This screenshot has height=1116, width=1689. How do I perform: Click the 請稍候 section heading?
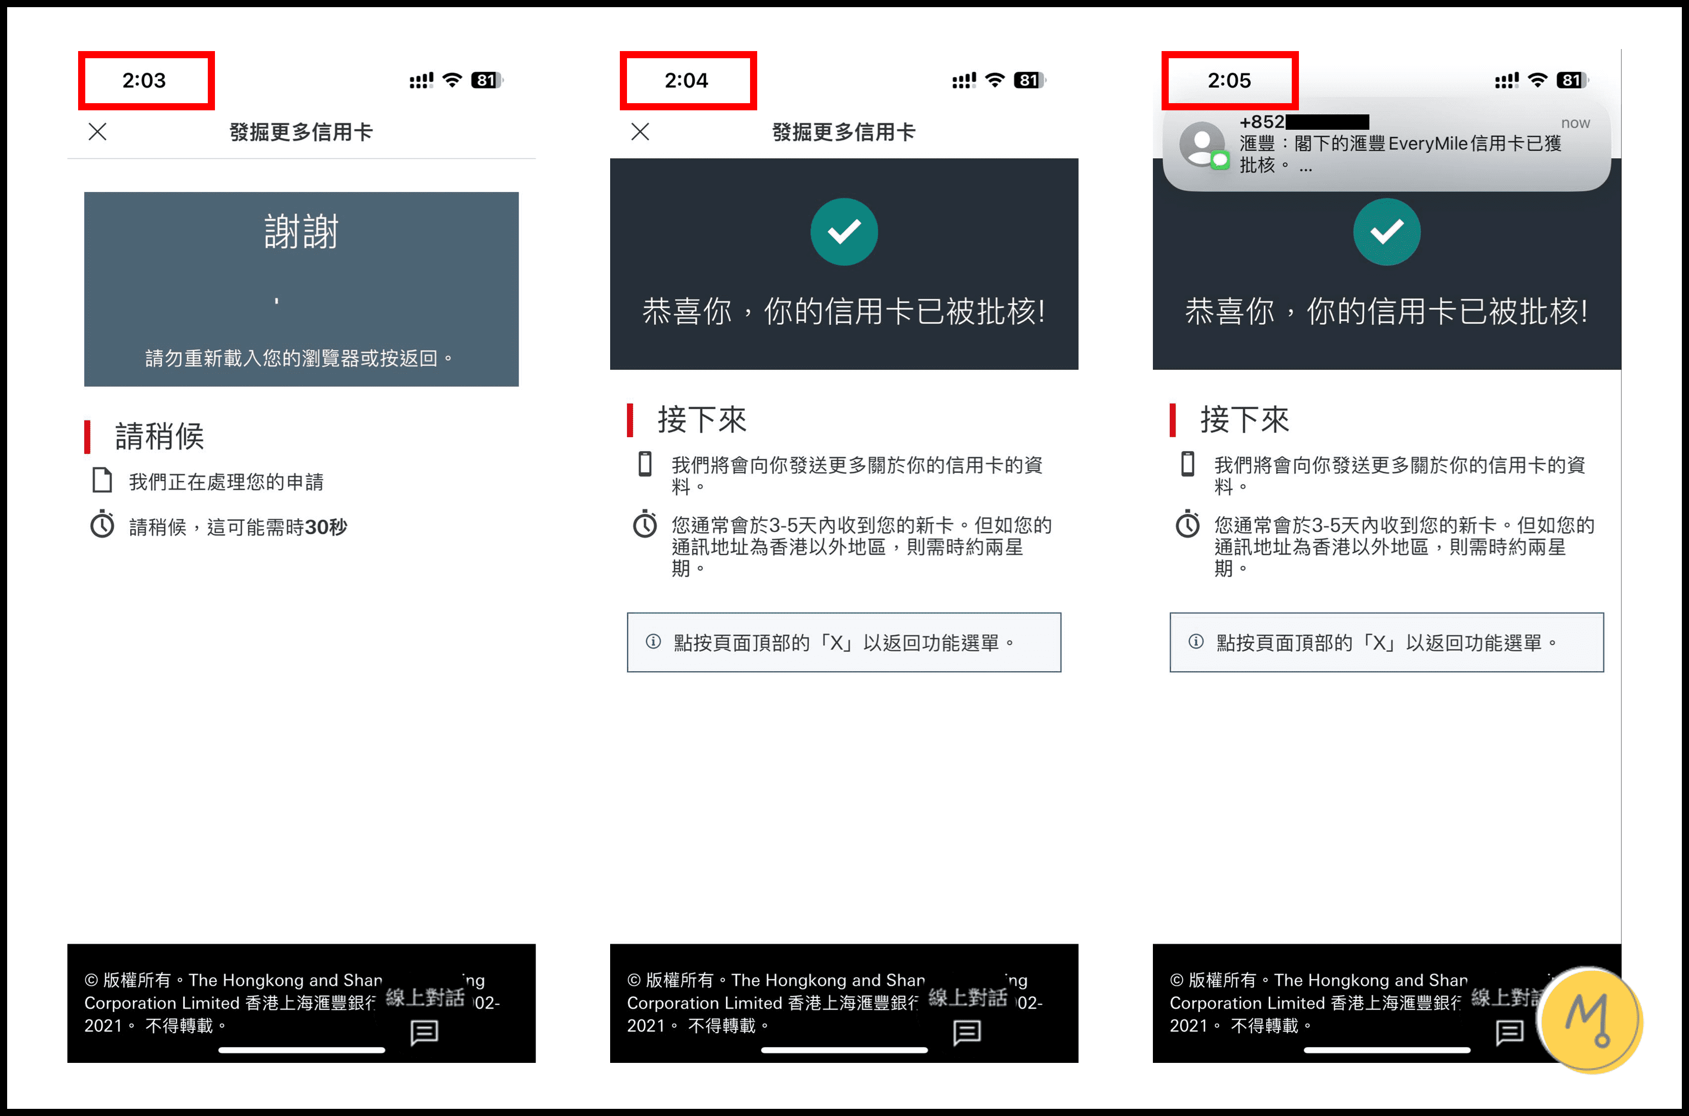point(159,436)
